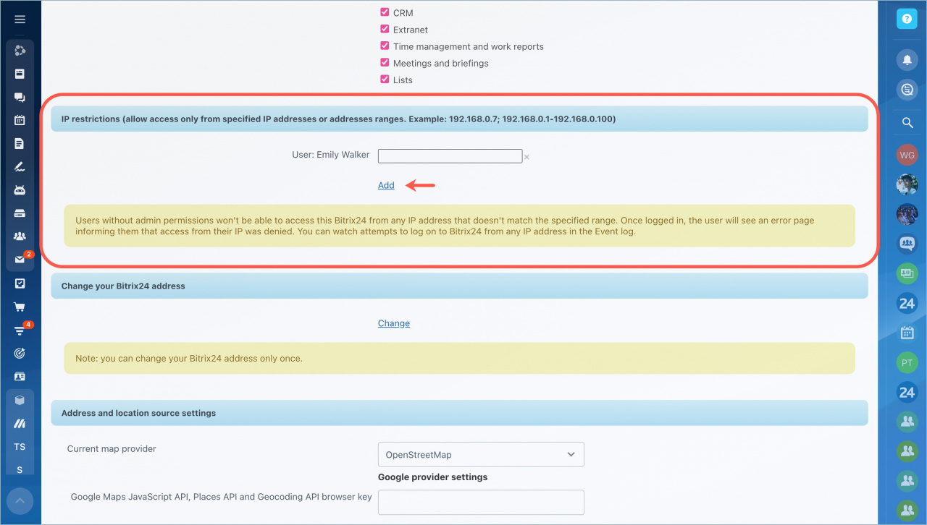Uncheck Time management and work reports checkbox
This screenshot has width=927, height=525.
coord(385,46)
